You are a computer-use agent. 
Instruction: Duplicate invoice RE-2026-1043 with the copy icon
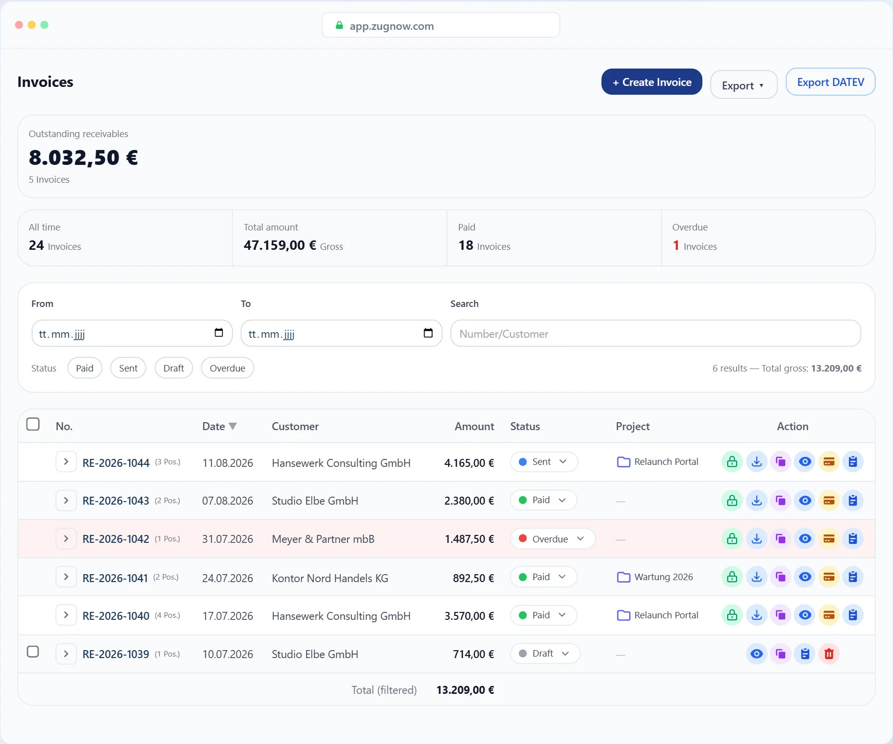[x=781, y=501]
